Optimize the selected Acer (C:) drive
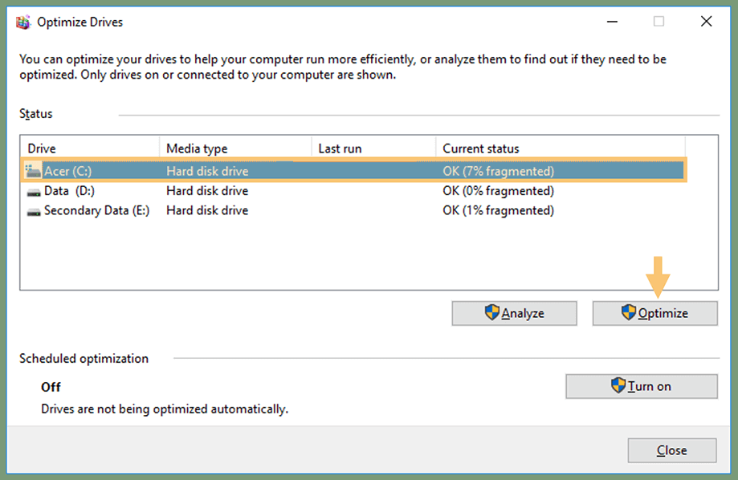This screenshot has width=738, height=480. (x=654, y=313)
